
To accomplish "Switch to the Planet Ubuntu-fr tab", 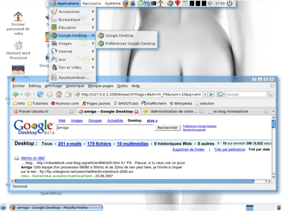I will [x=43, y=111].
